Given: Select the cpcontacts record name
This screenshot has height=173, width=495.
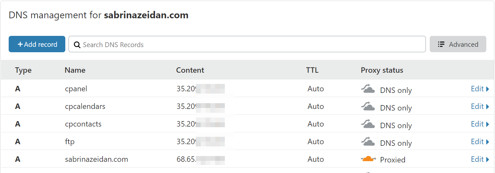Looking at the screenshot, I should point(83,124).
